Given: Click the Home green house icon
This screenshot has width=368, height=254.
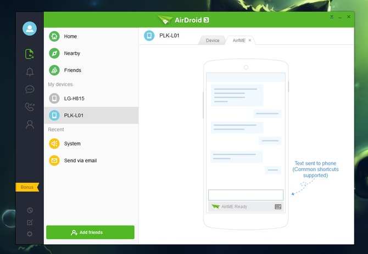Looking at the screenshot, I should 54,36.
